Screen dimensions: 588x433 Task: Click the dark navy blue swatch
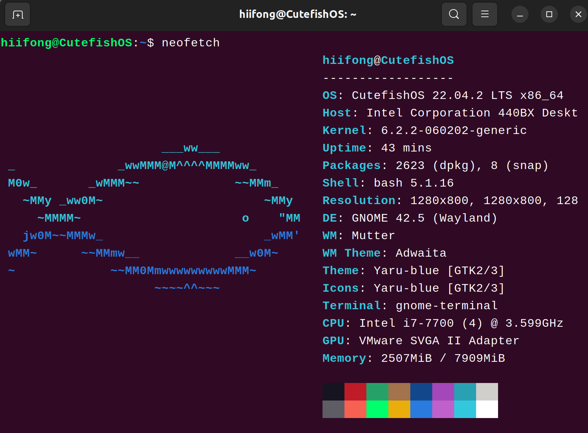pyautogui.click(x=421, y=391)
